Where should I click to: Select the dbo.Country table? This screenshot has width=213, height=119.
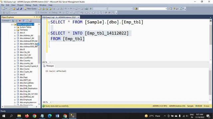pos(25,60)
